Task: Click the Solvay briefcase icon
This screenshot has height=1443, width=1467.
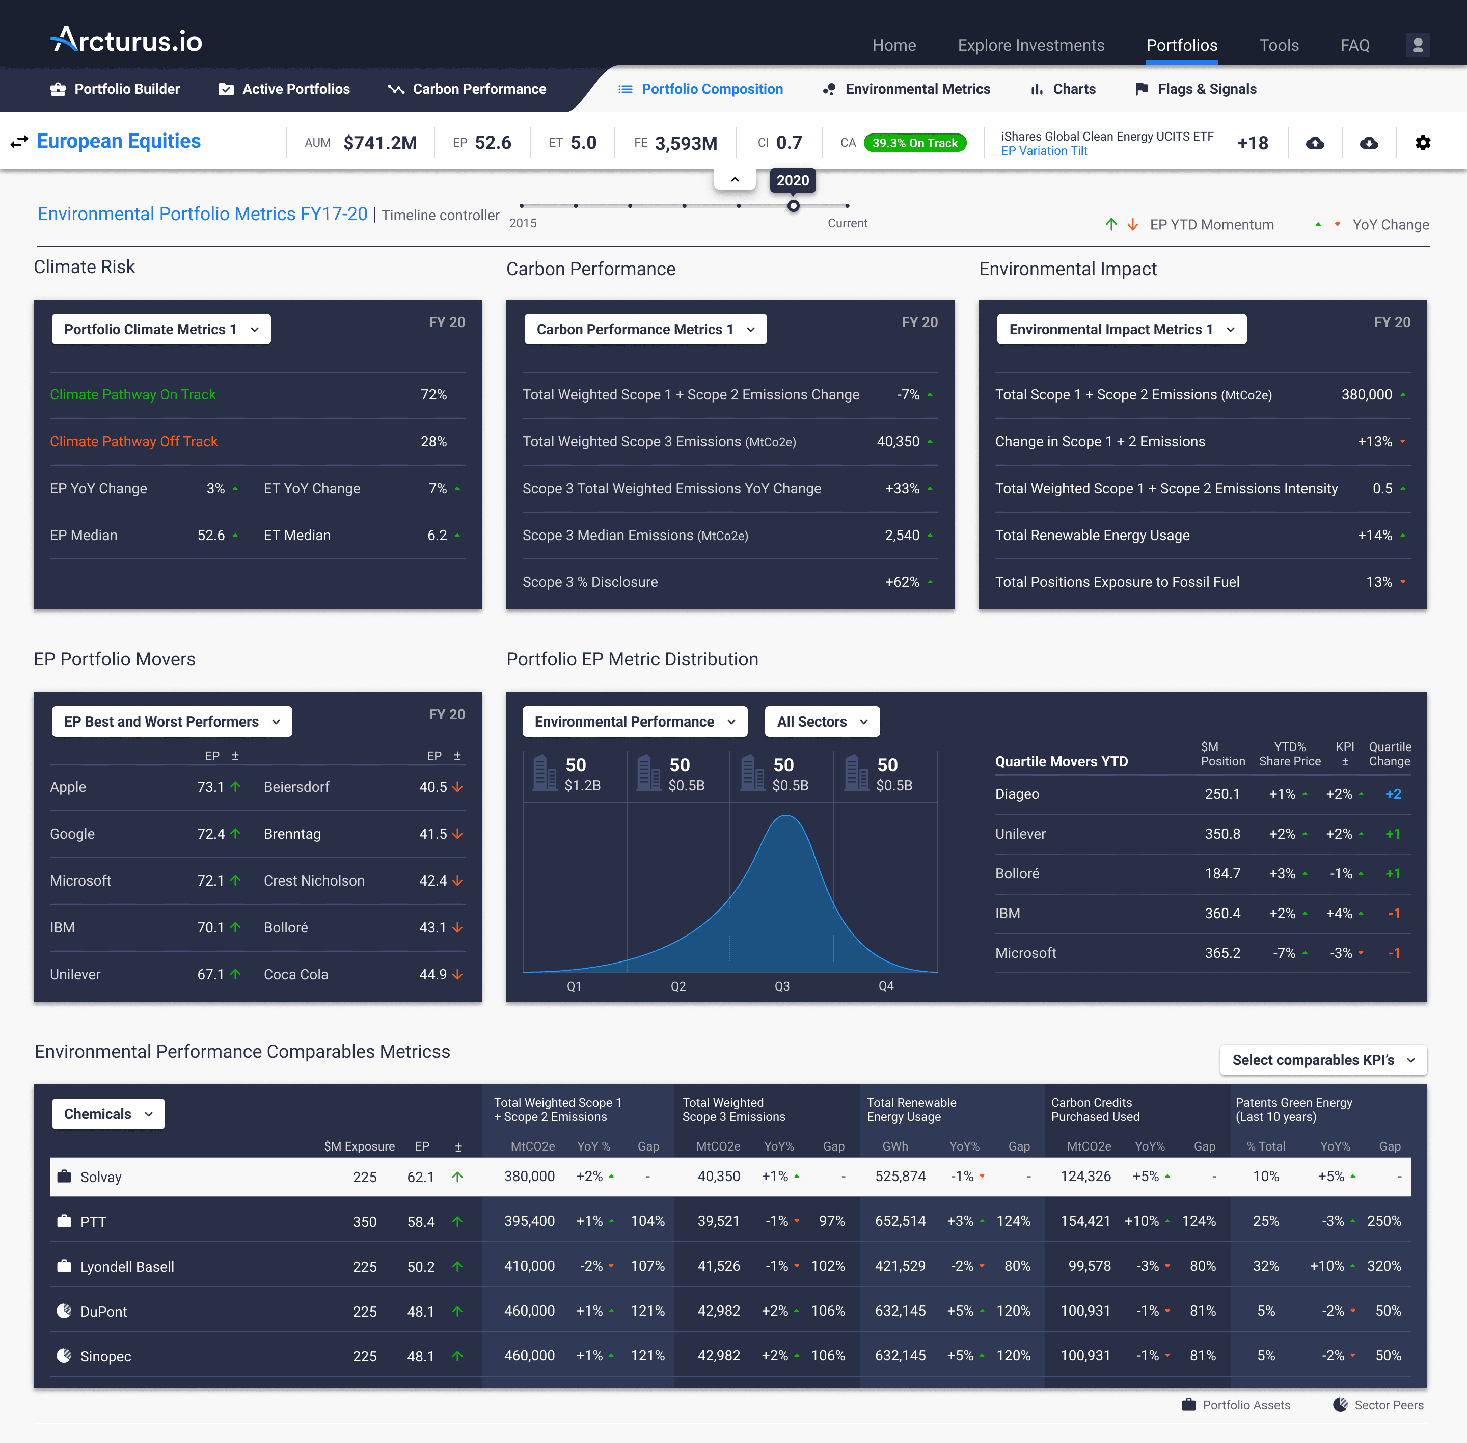Action: pos(64,1176)
